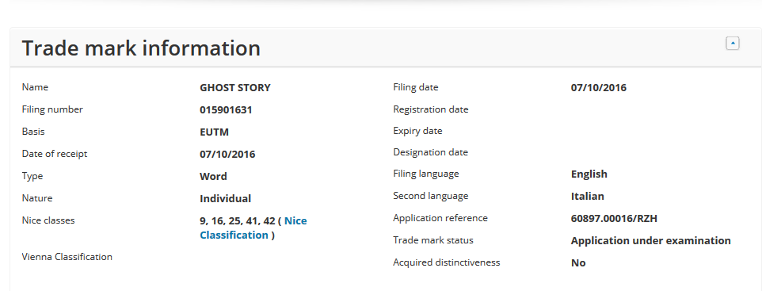This screenshot has width=762, height=291.
Task: Select the trade mark name GHOST STORY
Action: pos(235,87)
